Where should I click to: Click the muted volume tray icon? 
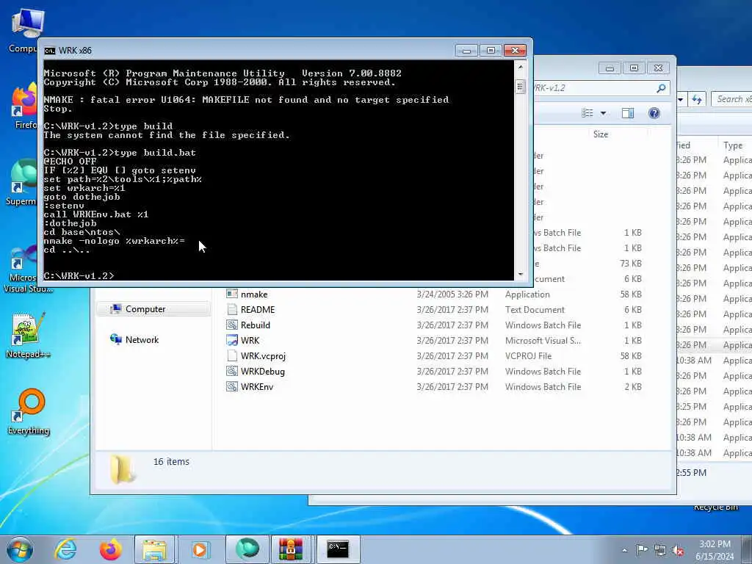click(x=678, y=551)
